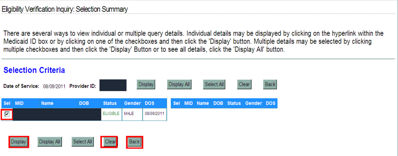
Task: Click the Gender column header in left table
Action: pos(132,103)
